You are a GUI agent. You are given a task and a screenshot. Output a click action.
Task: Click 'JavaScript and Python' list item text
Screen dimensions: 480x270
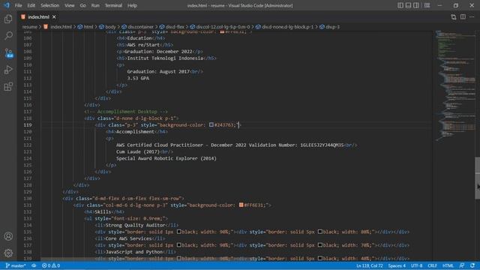click(x=133, y=252)
